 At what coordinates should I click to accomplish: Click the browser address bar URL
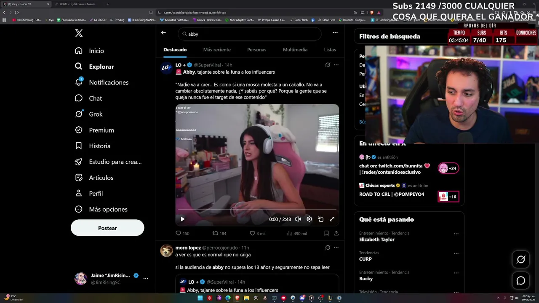[195, 13]
